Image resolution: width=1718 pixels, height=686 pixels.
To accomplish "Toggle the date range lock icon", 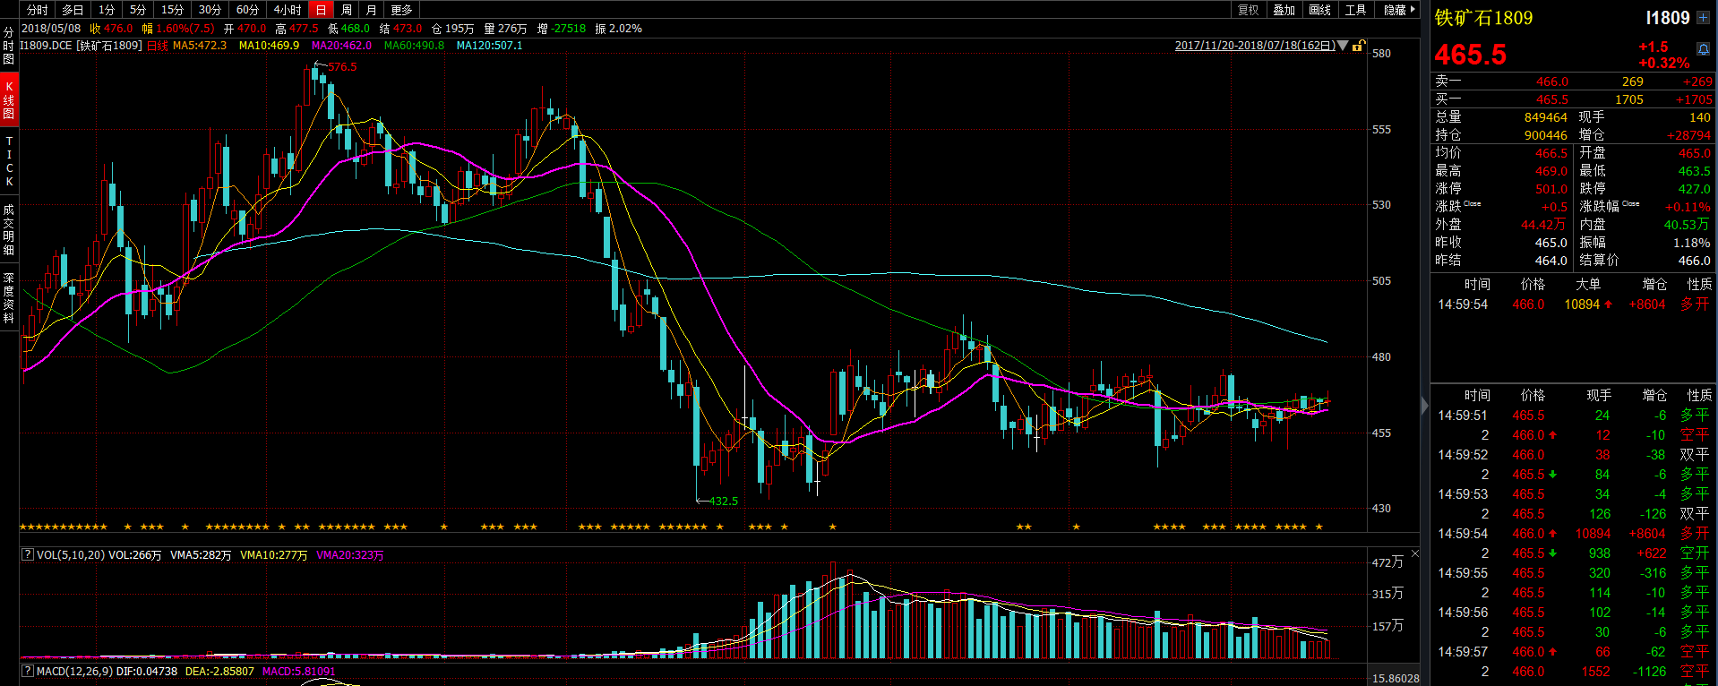I will point(1359,46).
